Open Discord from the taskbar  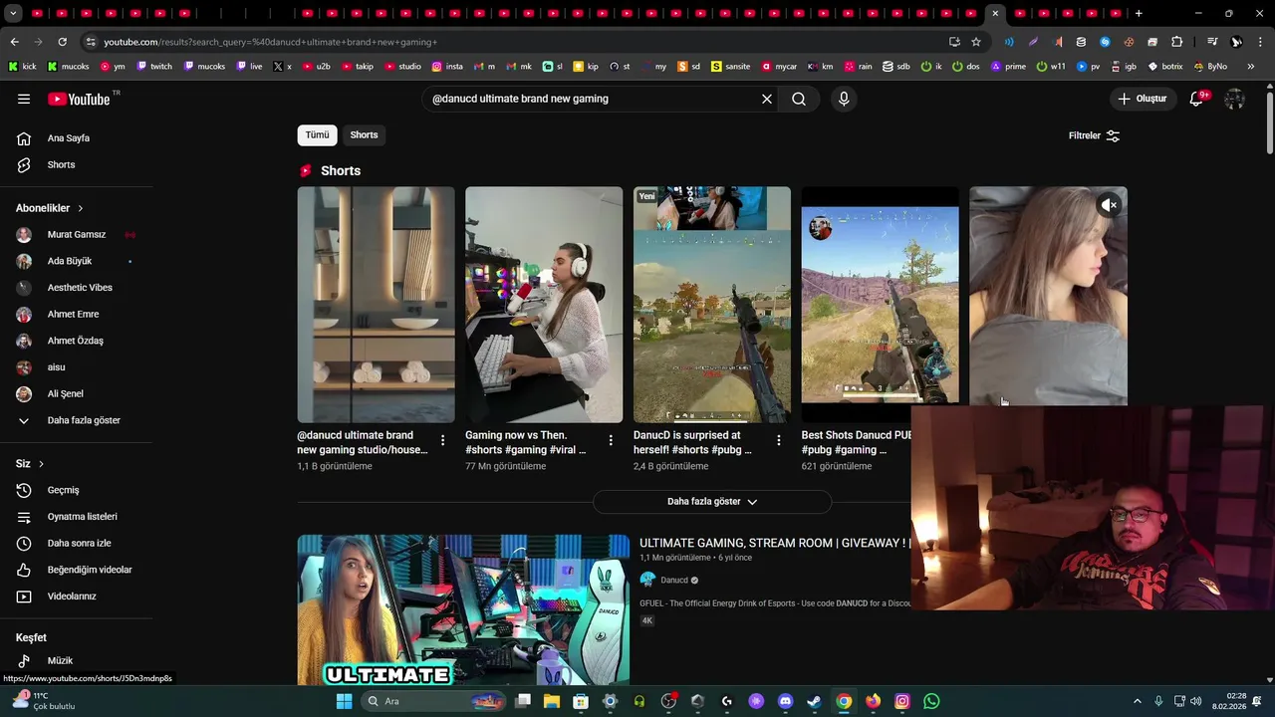point(785,701)
